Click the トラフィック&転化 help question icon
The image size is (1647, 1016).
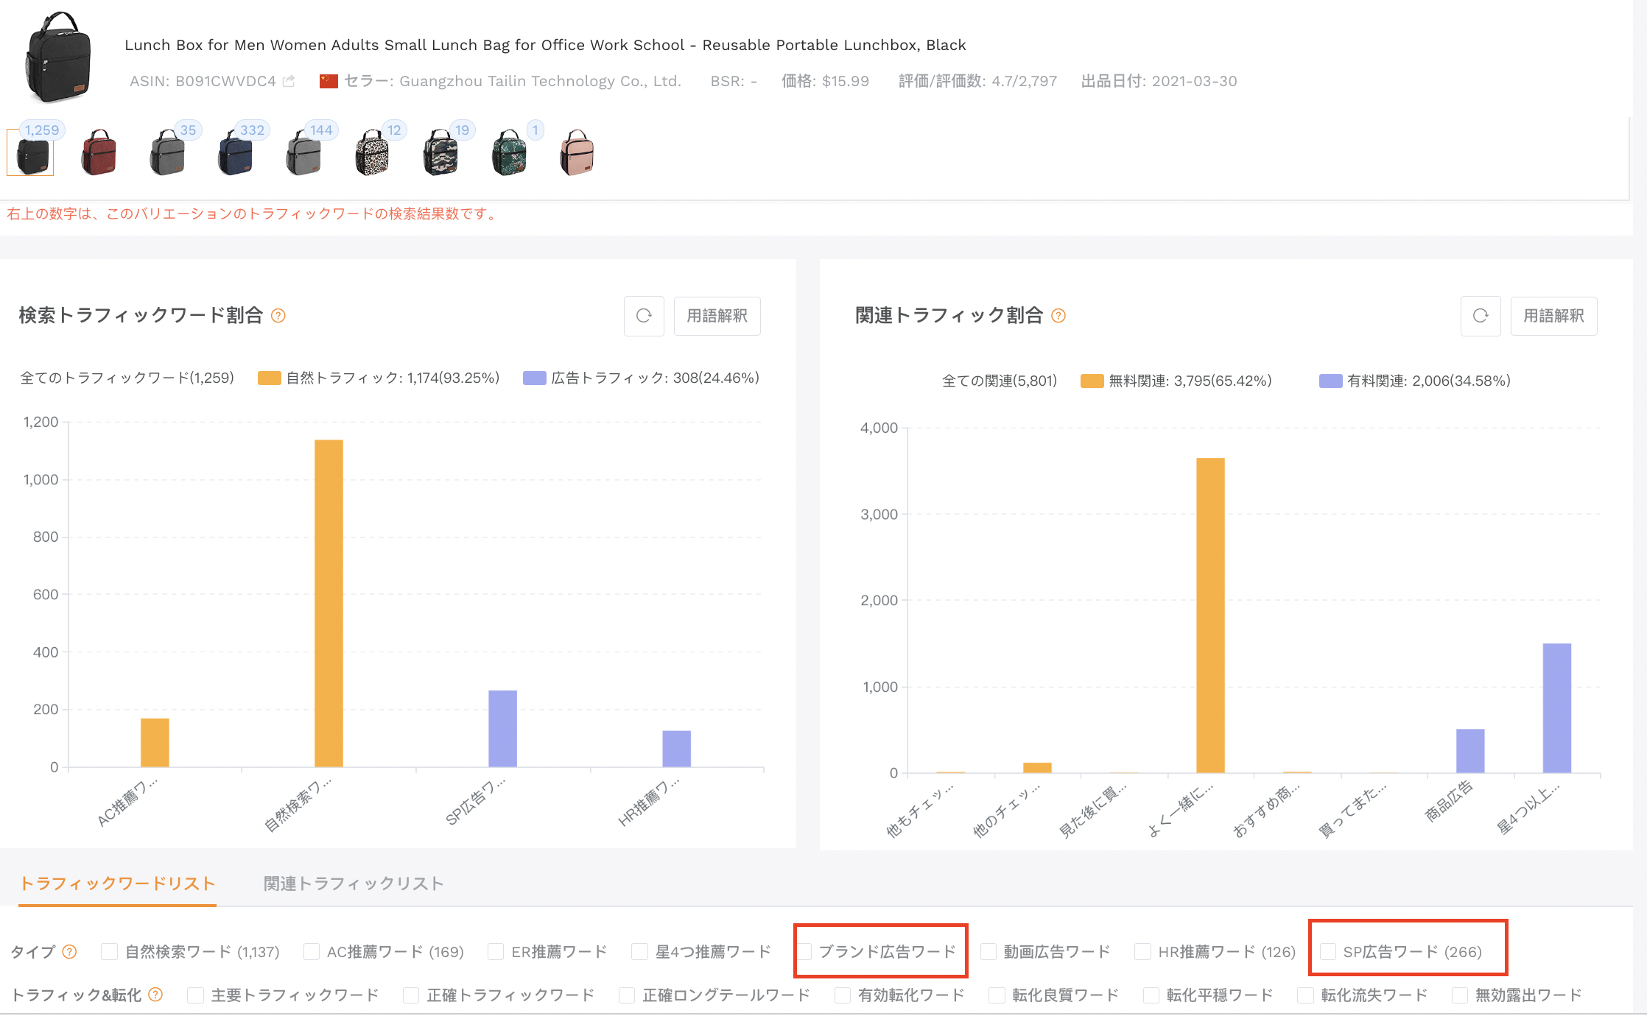click(x=155, y=995)
